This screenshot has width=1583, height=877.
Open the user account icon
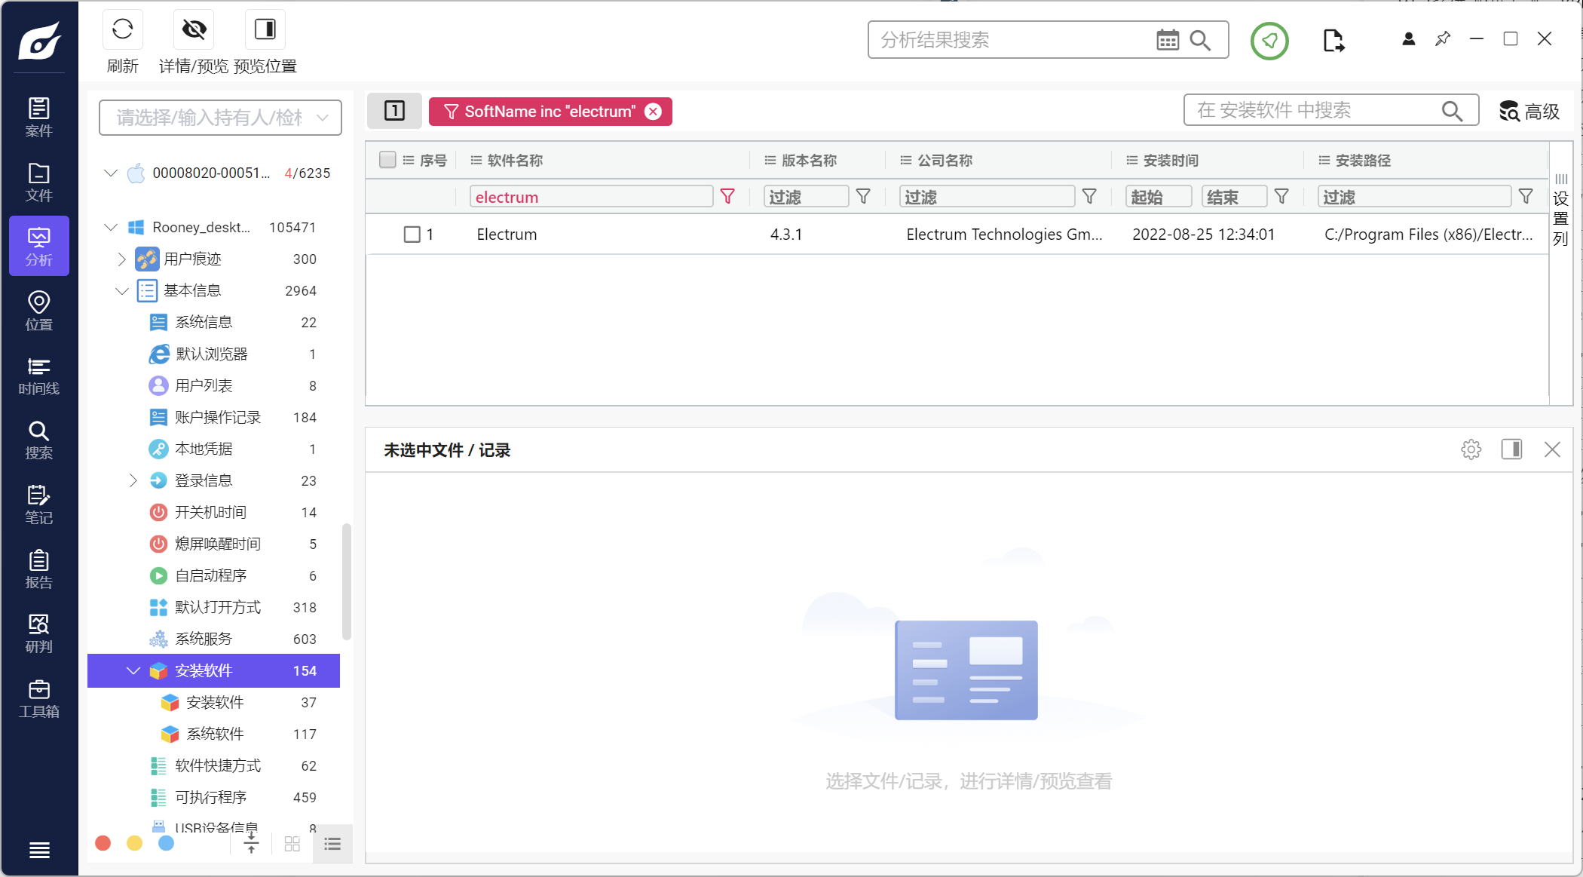click(x=1408, y=39)
